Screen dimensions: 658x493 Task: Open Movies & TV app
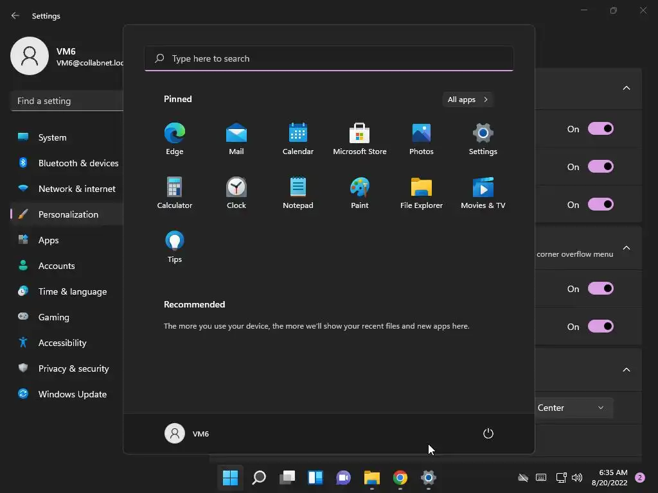click(483, 193)
